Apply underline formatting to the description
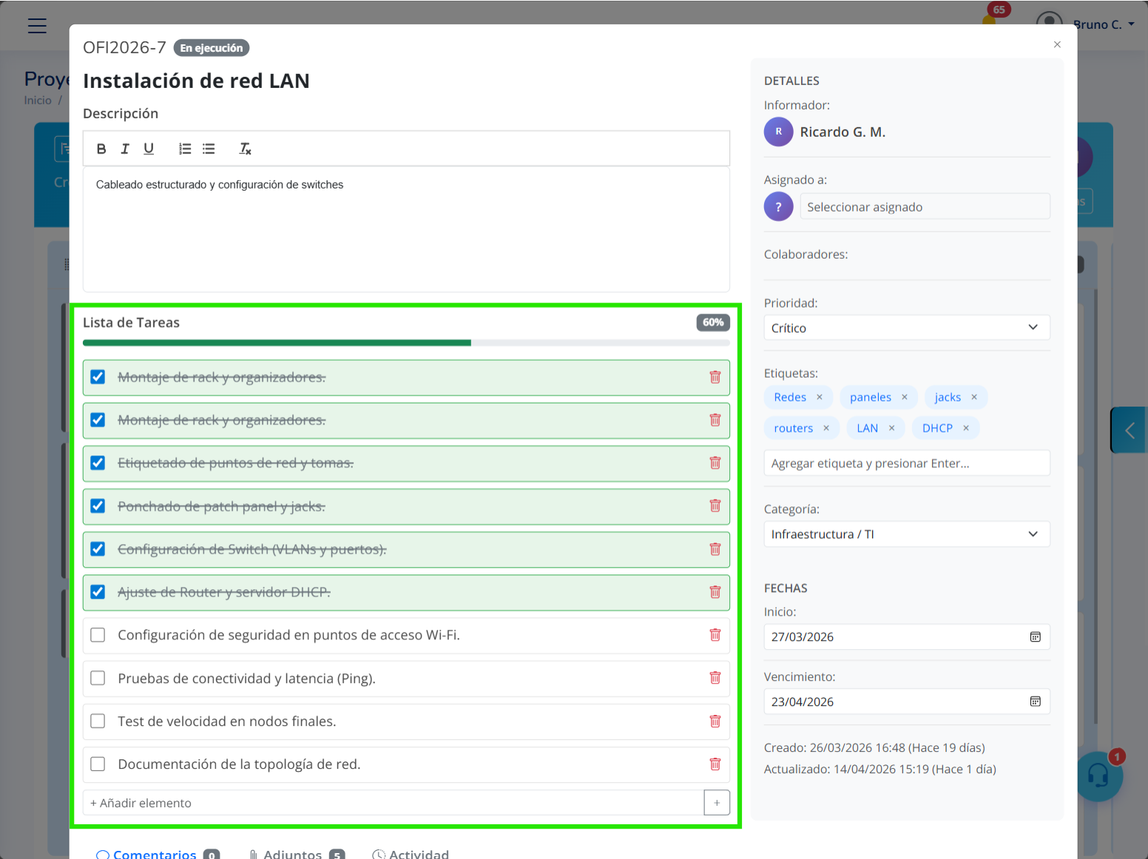 coord(149,149)
